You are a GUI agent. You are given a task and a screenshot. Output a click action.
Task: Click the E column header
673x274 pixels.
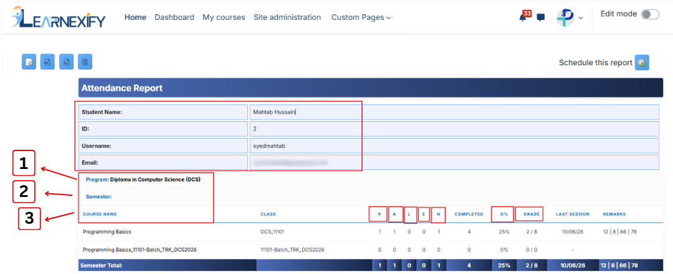coord(424,214)
